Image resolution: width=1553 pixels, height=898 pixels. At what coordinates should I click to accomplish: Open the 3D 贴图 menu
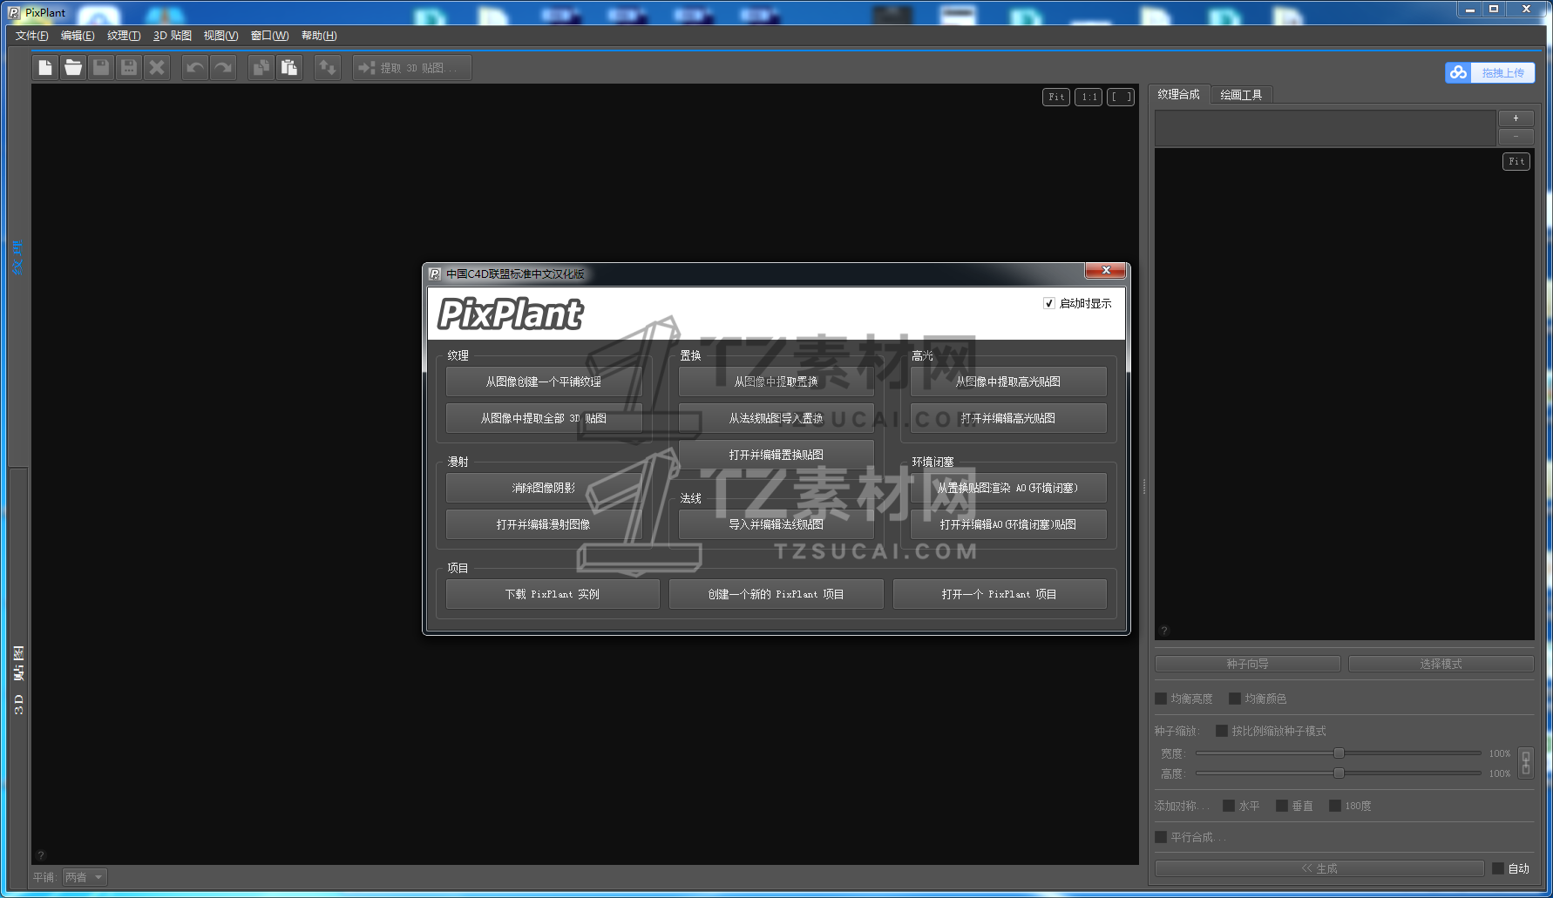click(x=173, y=36)
